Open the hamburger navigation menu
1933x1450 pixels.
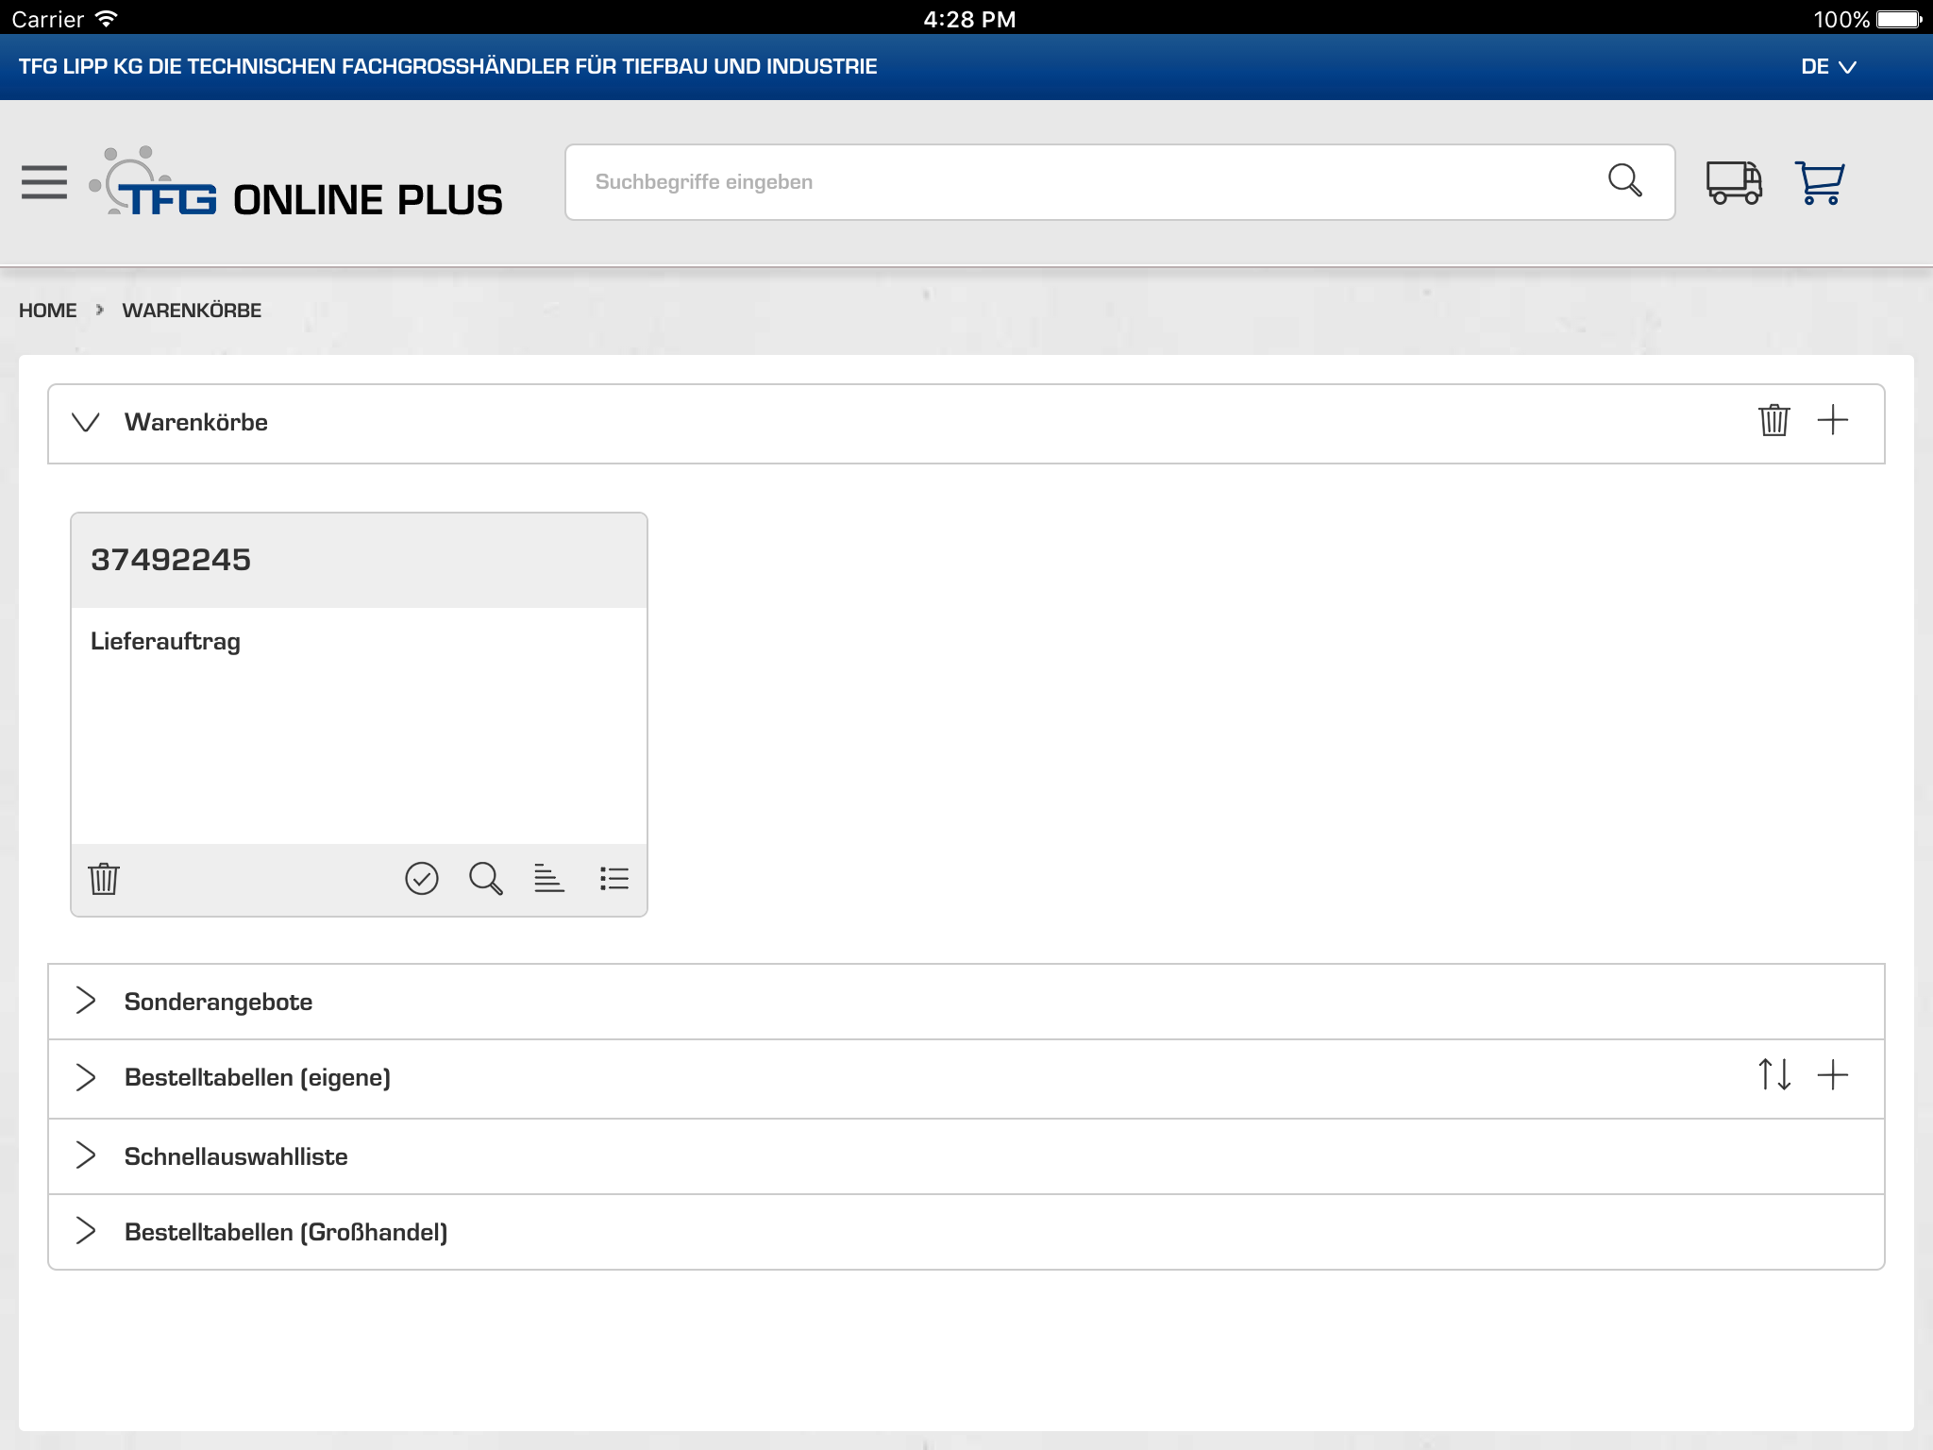point(44,182)
